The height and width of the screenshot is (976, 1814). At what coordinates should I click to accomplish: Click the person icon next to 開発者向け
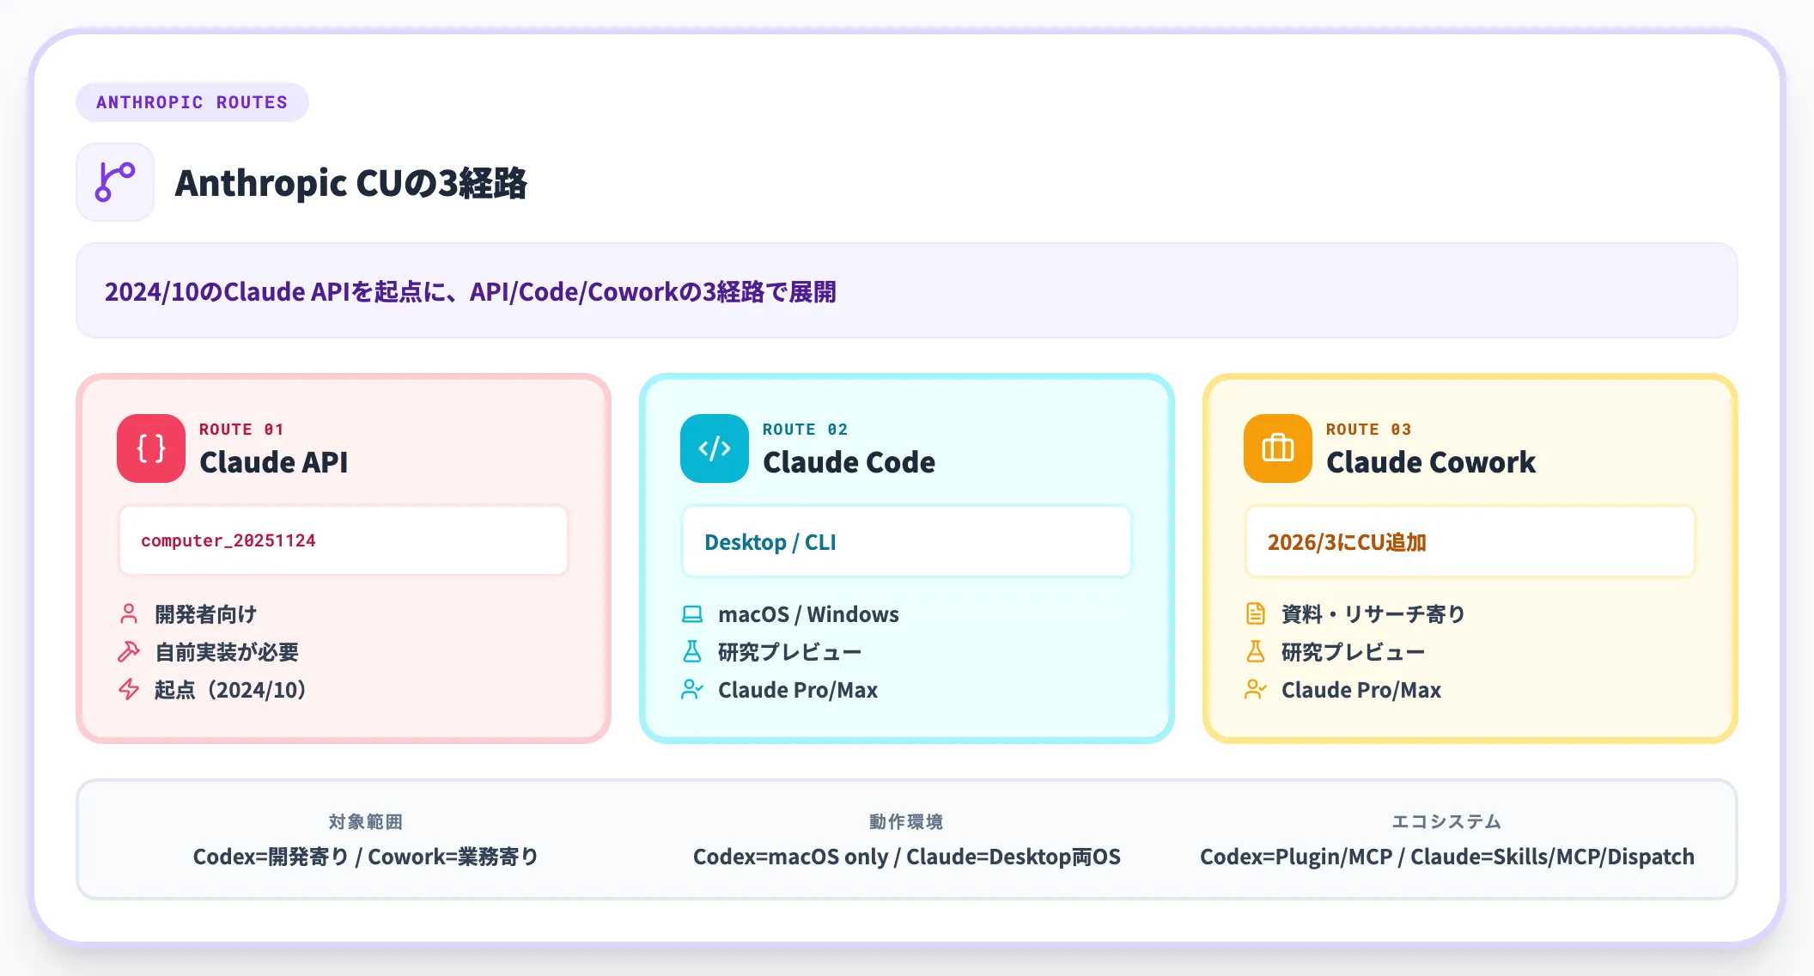point(129,614)
